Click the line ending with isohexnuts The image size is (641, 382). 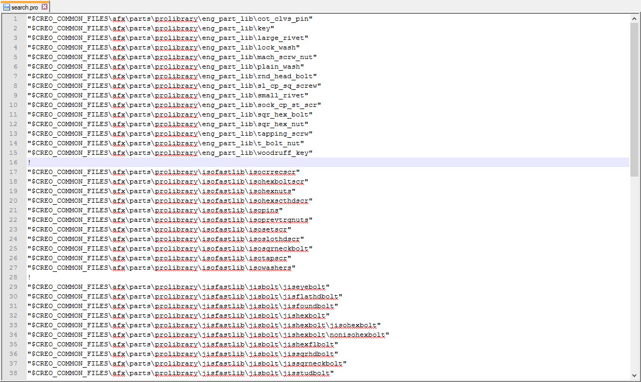(161, 191)
